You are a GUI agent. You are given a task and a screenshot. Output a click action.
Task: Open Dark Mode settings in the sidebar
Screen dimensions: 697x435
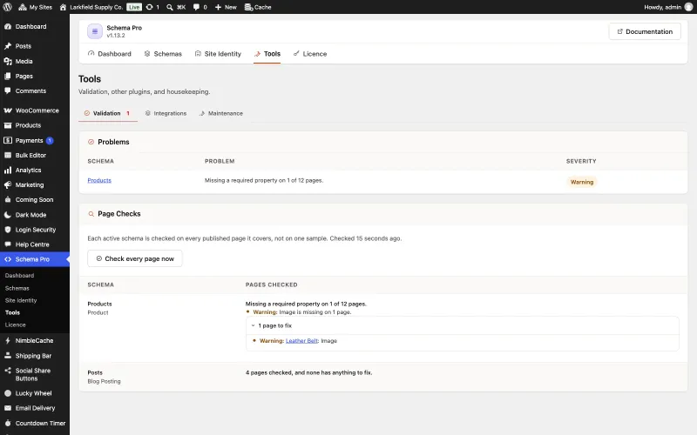tap(35, 215)
